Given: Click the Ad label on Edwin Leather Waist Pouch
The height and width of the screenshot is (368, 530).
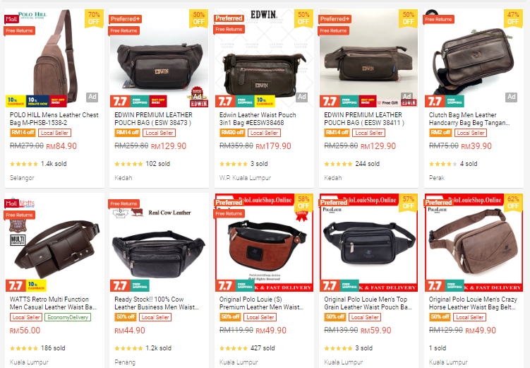Looking at the screenshot, I should (302, 97).
